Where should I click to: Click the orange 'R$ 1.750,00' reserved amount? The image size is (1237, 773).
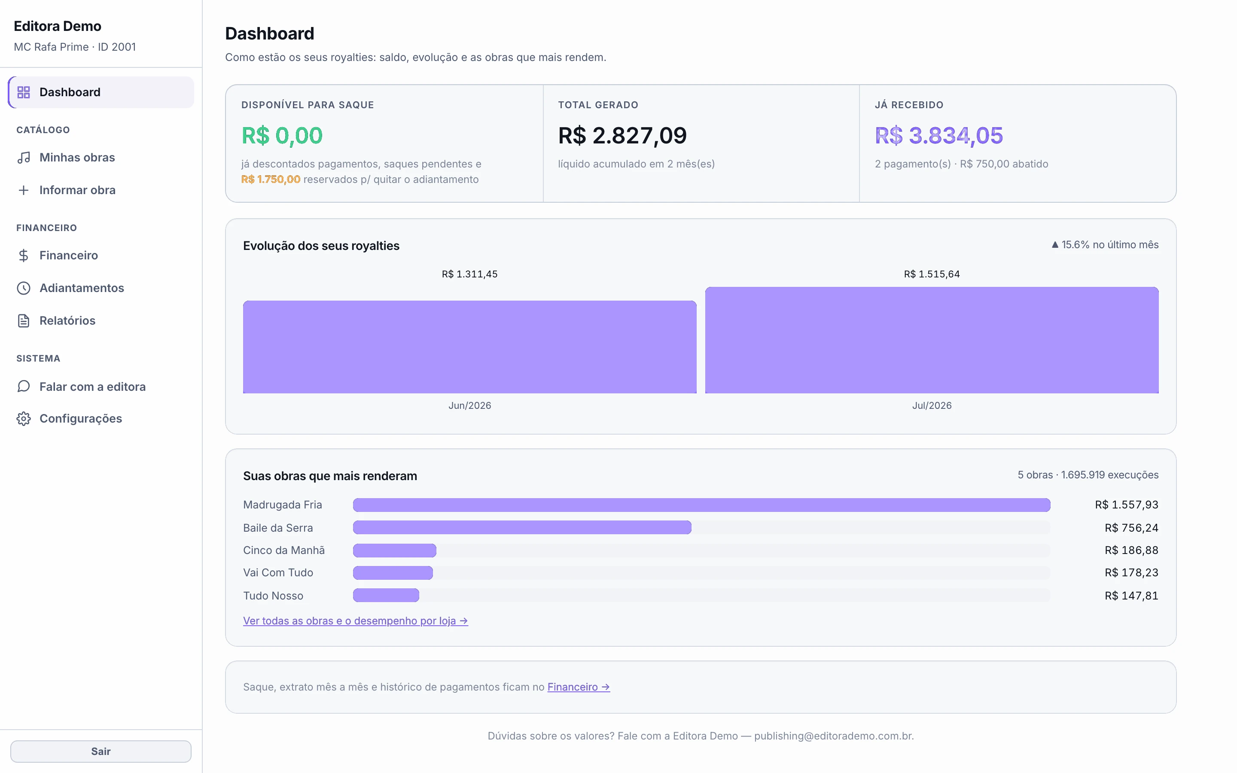pos(271,180)
